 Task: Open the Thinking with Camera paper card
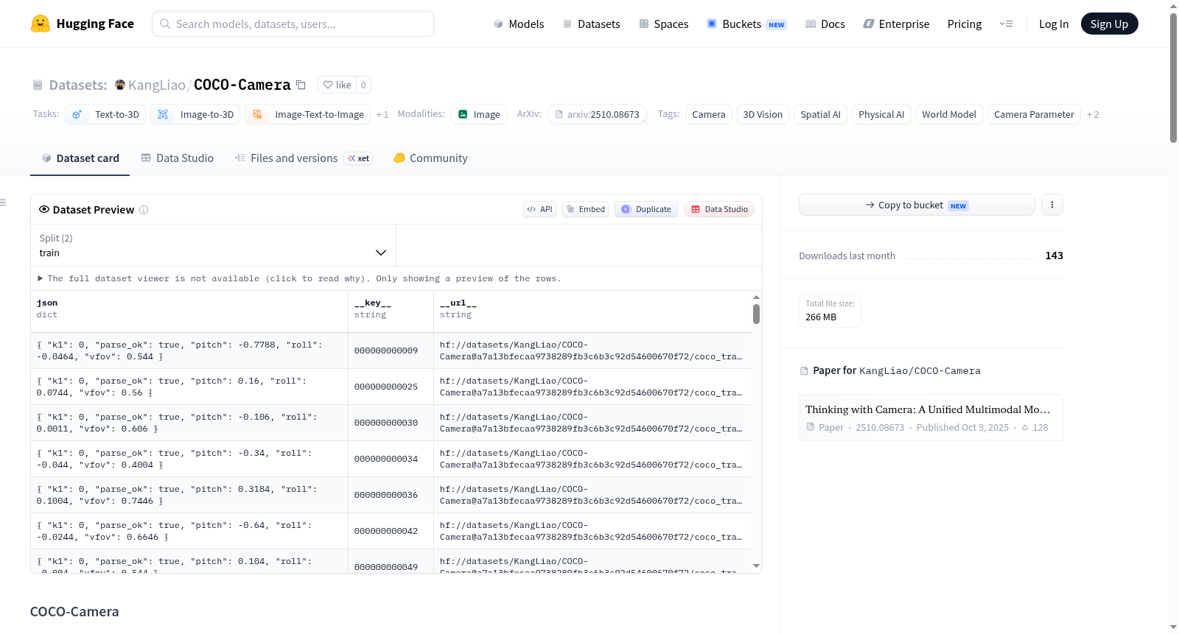[931, 418]
